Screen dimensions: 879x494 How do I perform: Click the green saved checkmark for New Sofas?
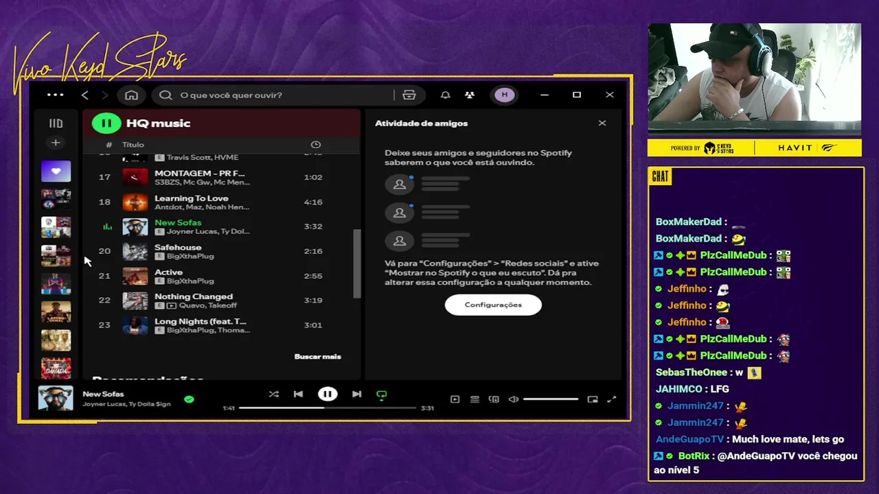click(189, 399)
